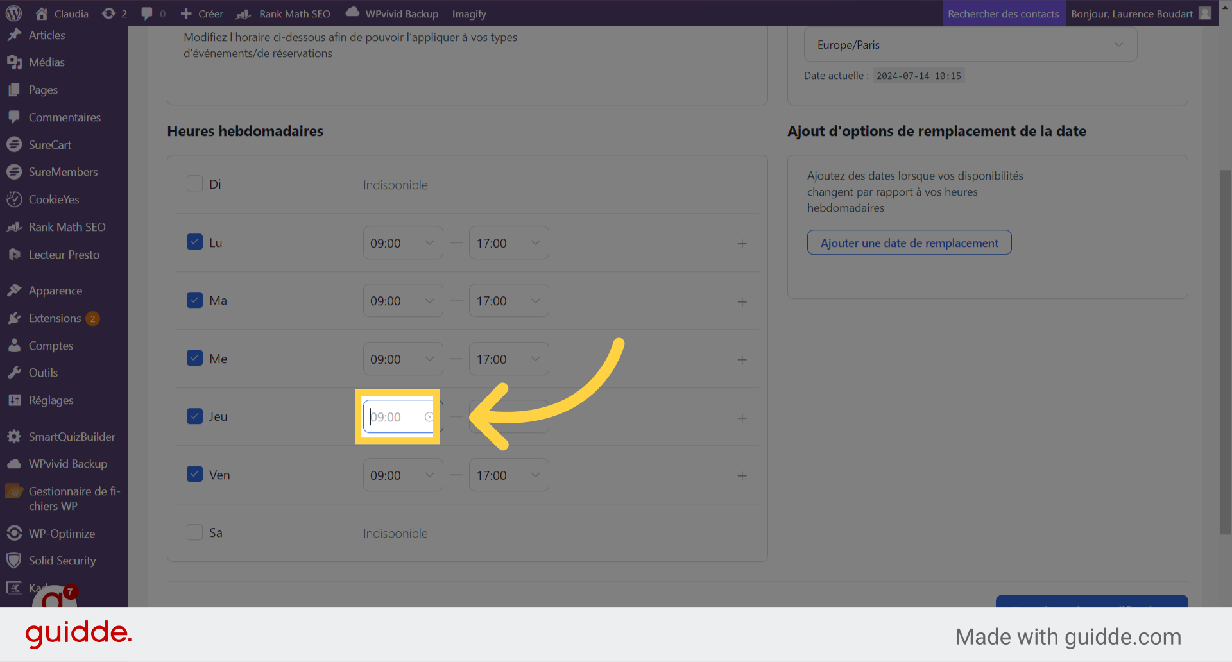
Task: Open the Europe/Paris timezone dropdown
Action: [x=970, y=45]
